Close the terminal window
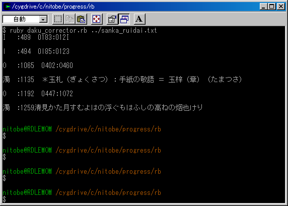This screenshot has height=206, width=288. click(x=281, y=7)
